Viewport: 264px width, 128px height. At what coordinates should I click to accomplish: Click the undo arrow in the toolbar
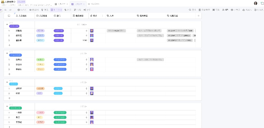pos(5,10)
